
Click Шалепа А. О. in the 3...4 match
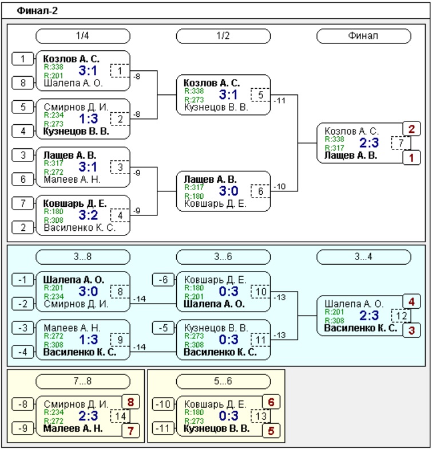pos(354,304)
